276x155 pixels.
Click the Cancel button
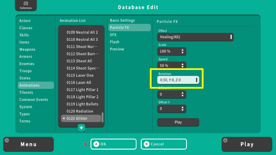(x=164, y=144)
